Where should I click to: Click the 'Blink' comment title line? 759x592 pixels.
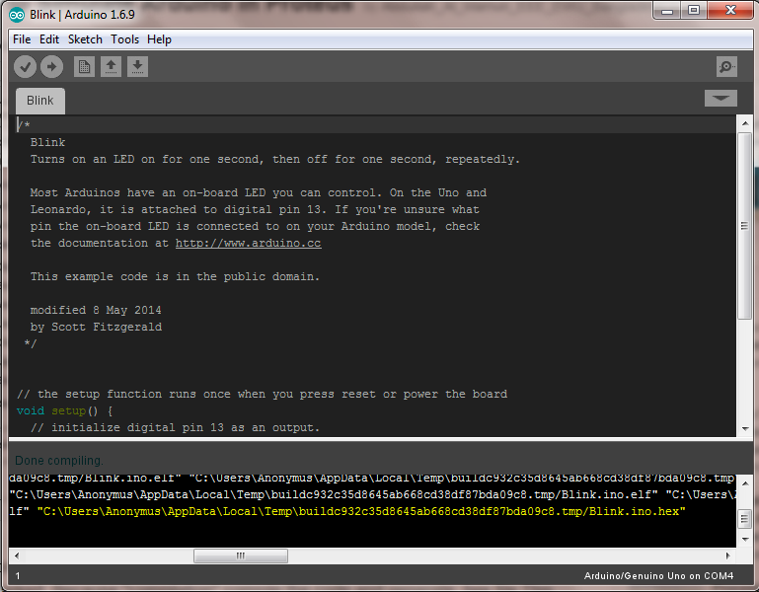click(x=47, y=142)
